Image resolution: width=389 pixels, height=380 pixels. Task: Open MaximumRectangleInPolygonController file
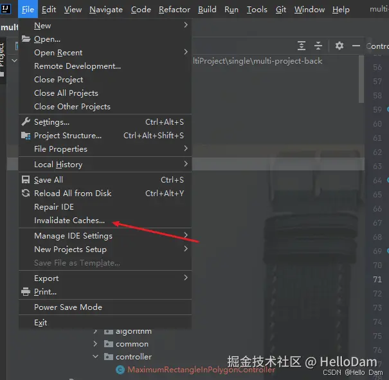(x=201, y=370)
